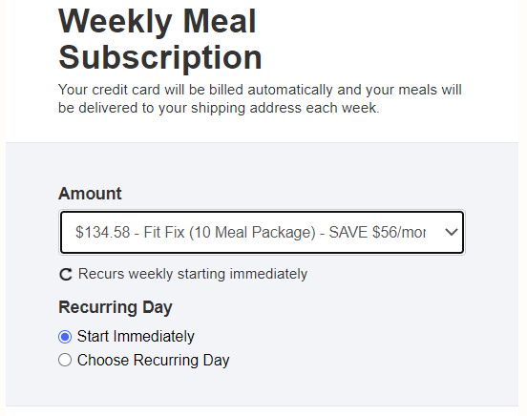Click the "Recurring Day" section label

coord(116,307)
